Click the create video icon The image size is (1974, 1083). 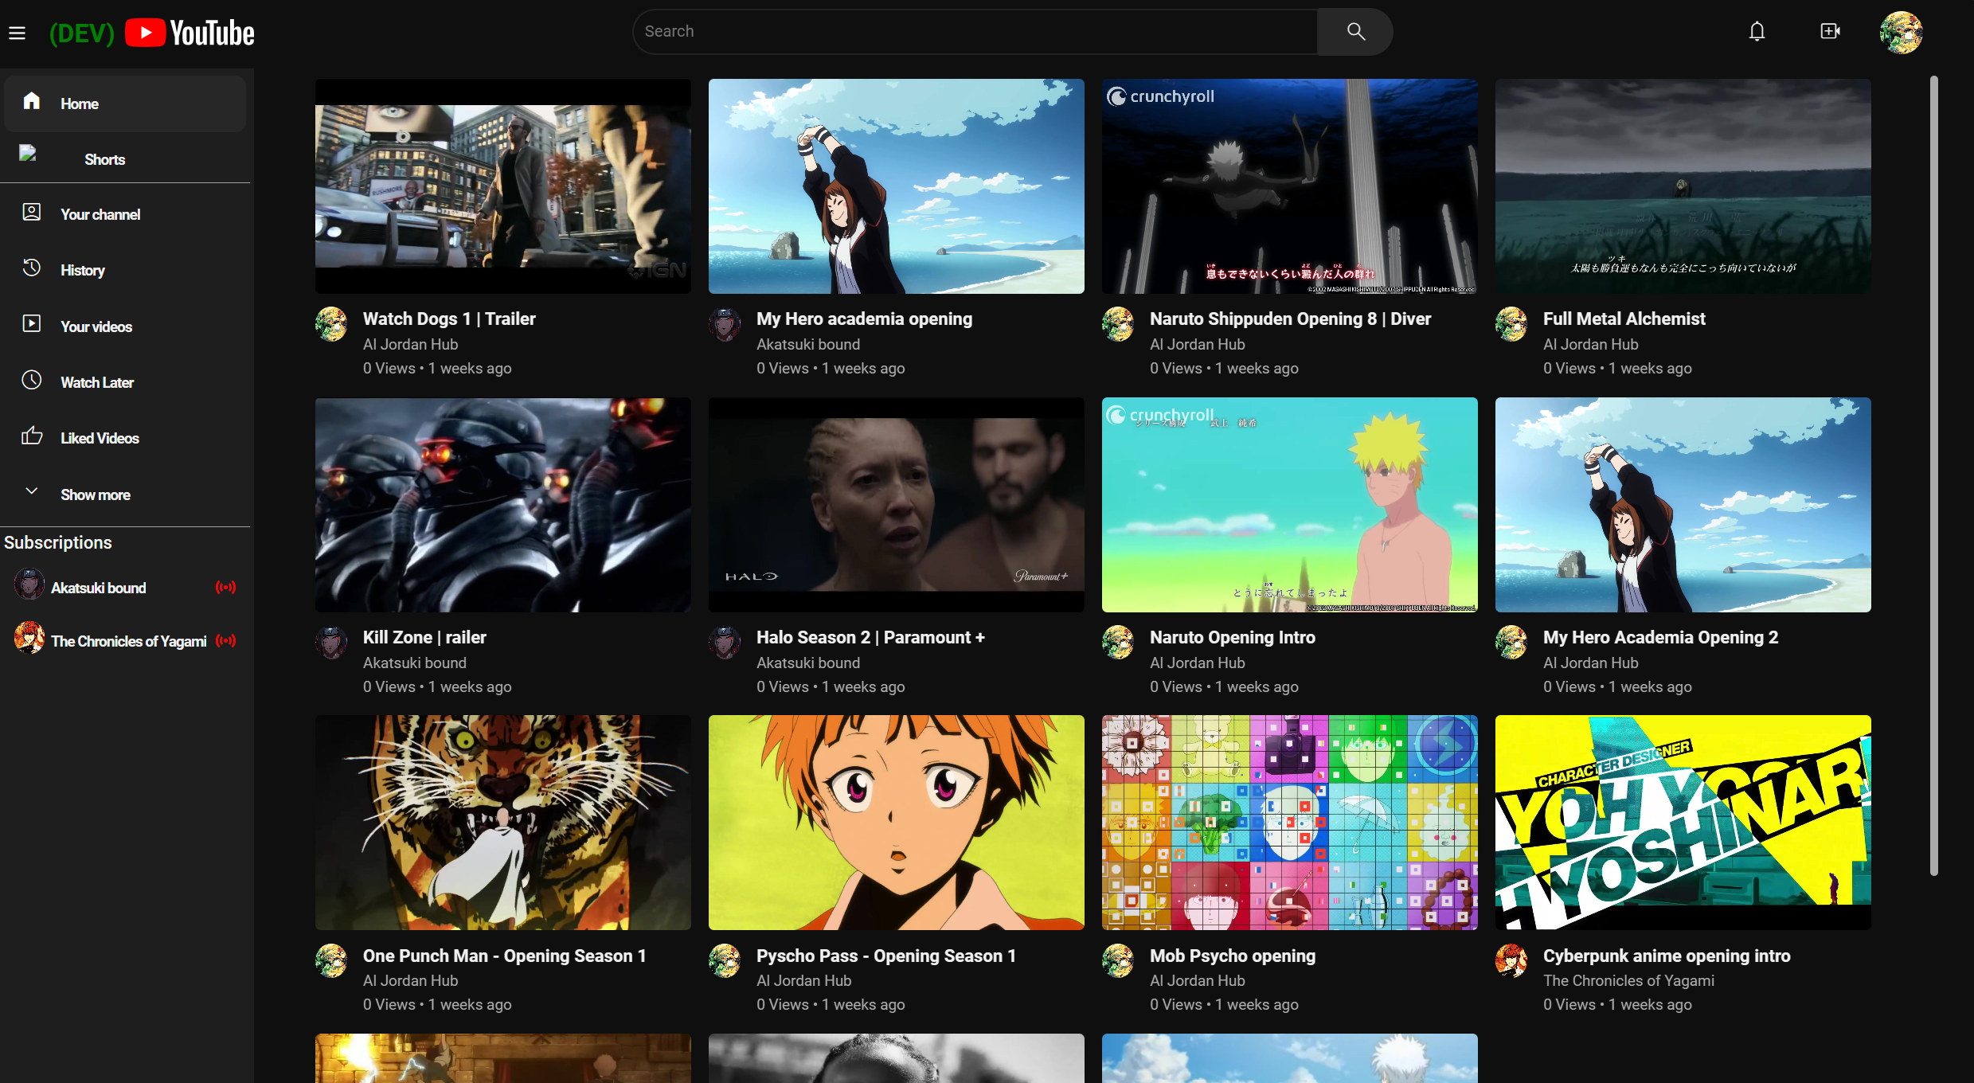click(x=1830, y=32)
